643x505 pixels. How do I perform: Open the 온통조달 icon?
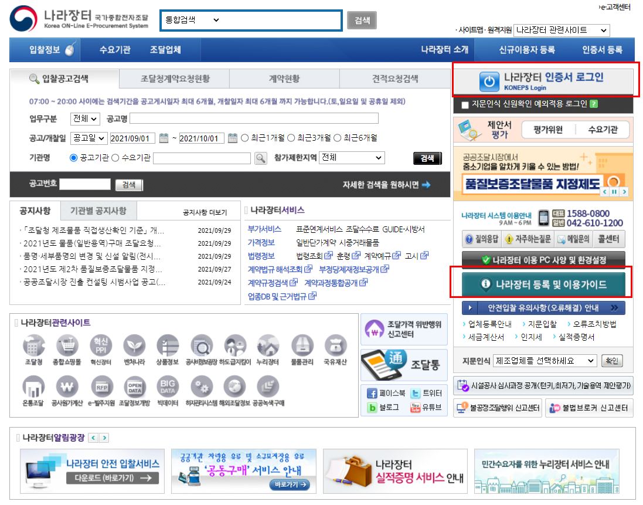[33, 387]
